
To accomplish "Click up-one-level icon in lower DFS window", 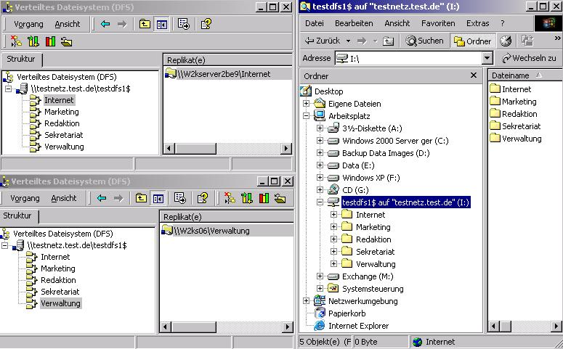I will tap(141, 198).
